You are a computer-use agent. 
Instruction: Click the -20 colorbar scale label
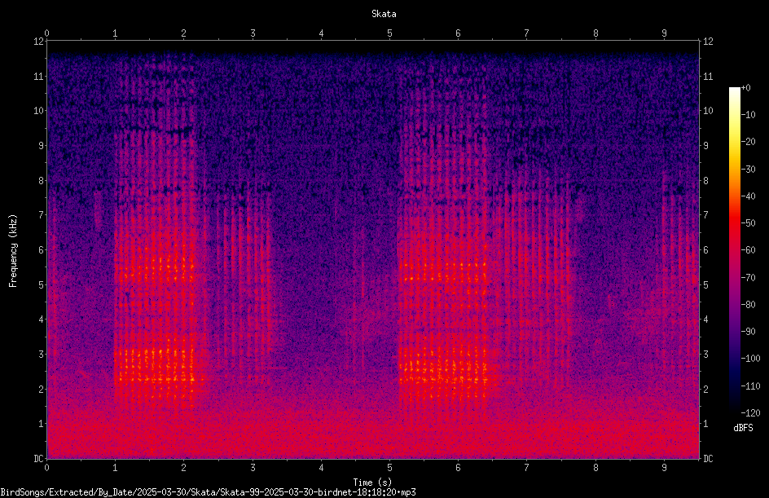click(748, 142)
